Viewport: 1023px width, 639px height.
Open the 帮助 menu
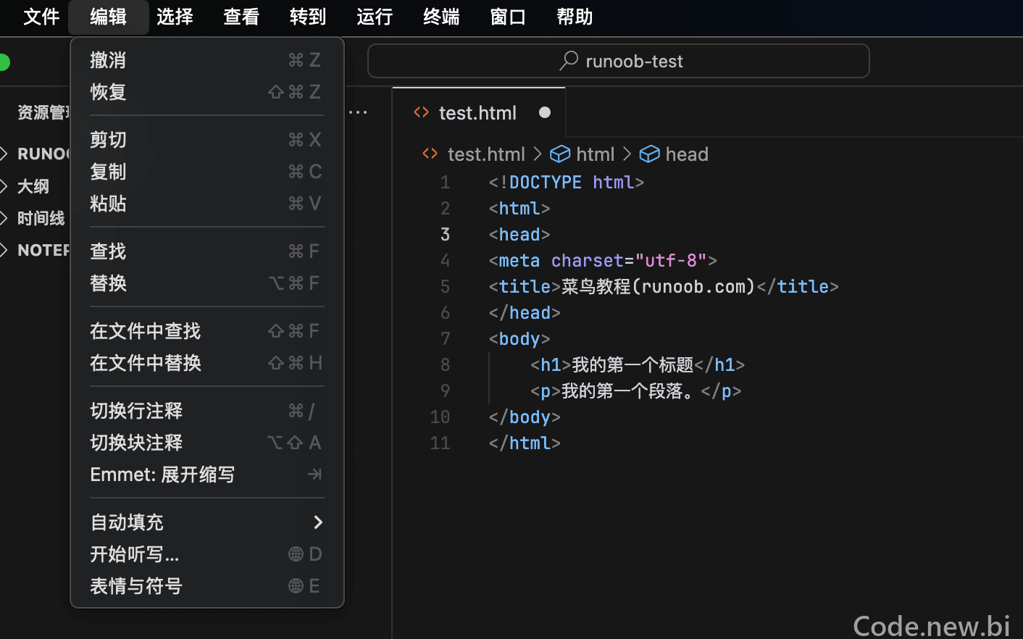coord(575,17)
